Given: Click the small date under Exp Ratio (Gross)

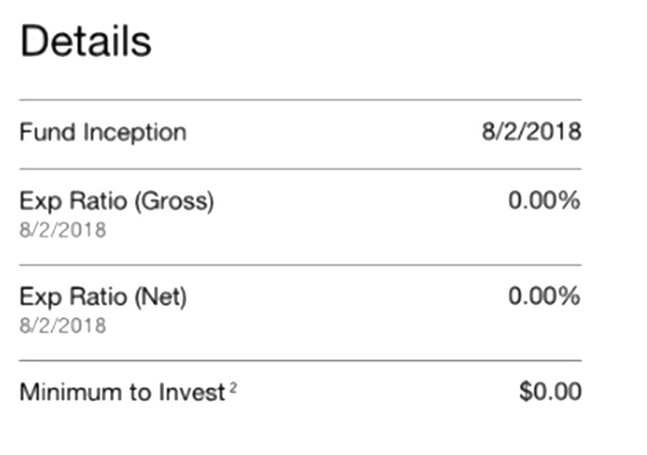Looking at the screenshot, I should pyautogui.click(x=63, y=230).
